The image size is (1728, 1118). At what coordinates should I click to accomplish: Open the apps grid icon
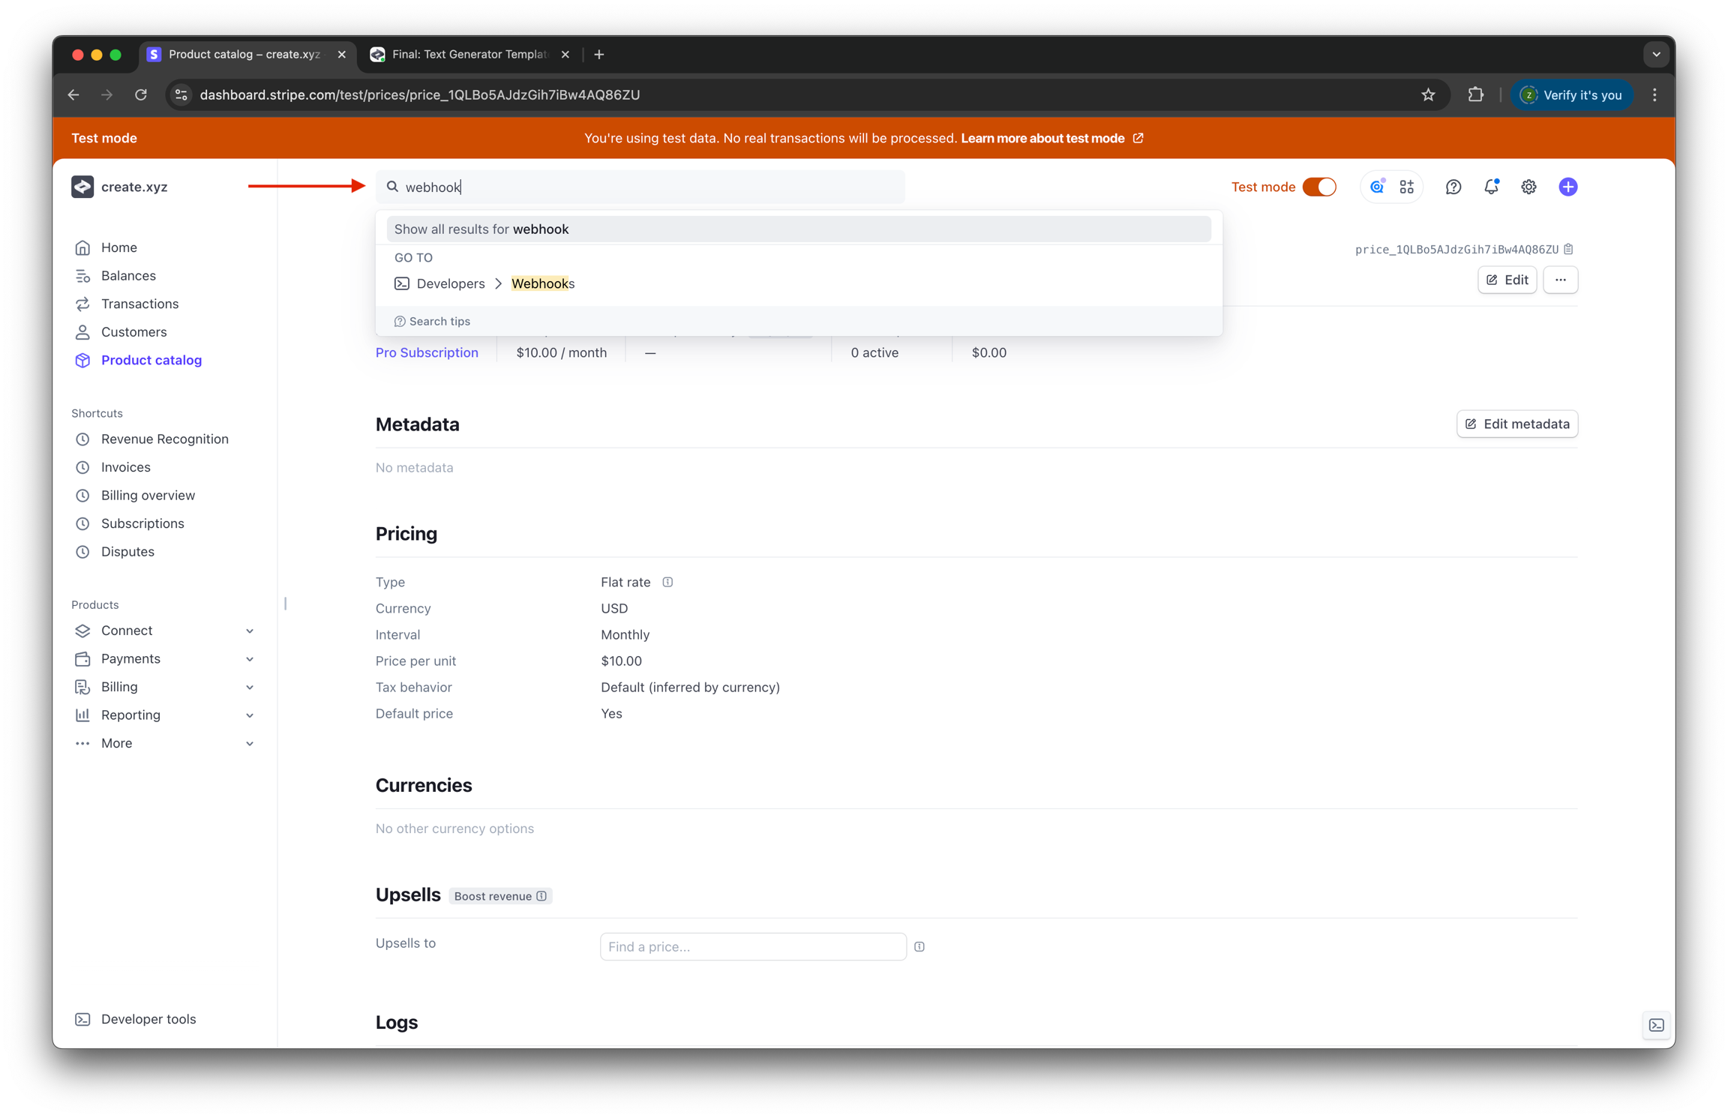tap(1406, 187)
